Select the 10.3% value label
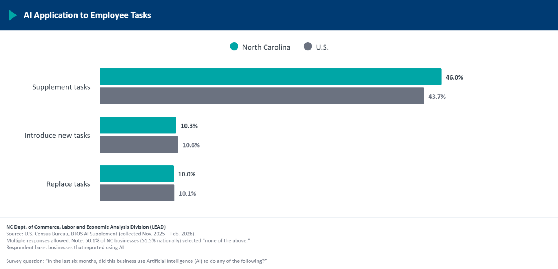This screenshot has width=558, height=269. 189,126
